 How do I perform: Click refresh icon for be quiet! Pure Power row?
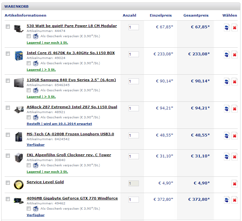coord(227,28)
